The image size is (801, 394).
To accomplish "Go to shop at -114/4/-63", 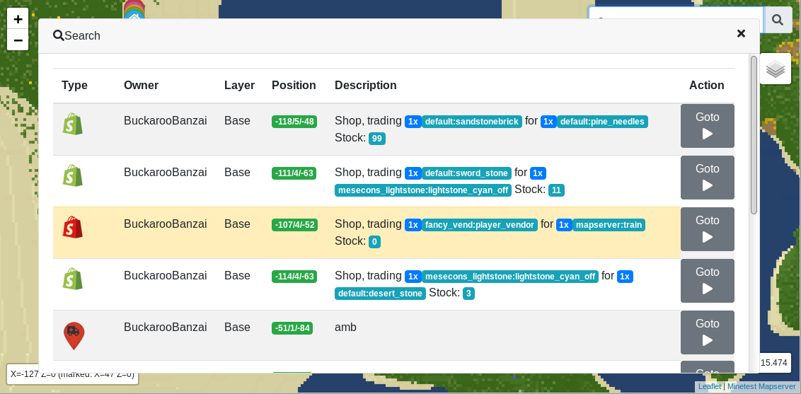I will 707,280.
